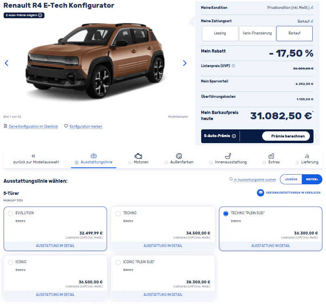Select the EVOLUTION trim radio button
Screen dimensions: 326x304
(11, 213)
